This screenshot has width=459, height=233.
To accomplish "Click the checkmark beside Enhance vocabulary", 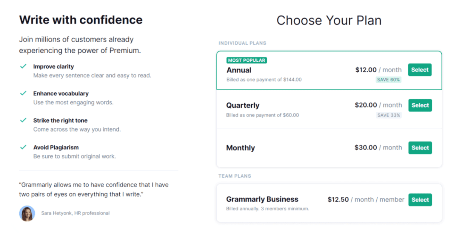I will coord(23,93).
